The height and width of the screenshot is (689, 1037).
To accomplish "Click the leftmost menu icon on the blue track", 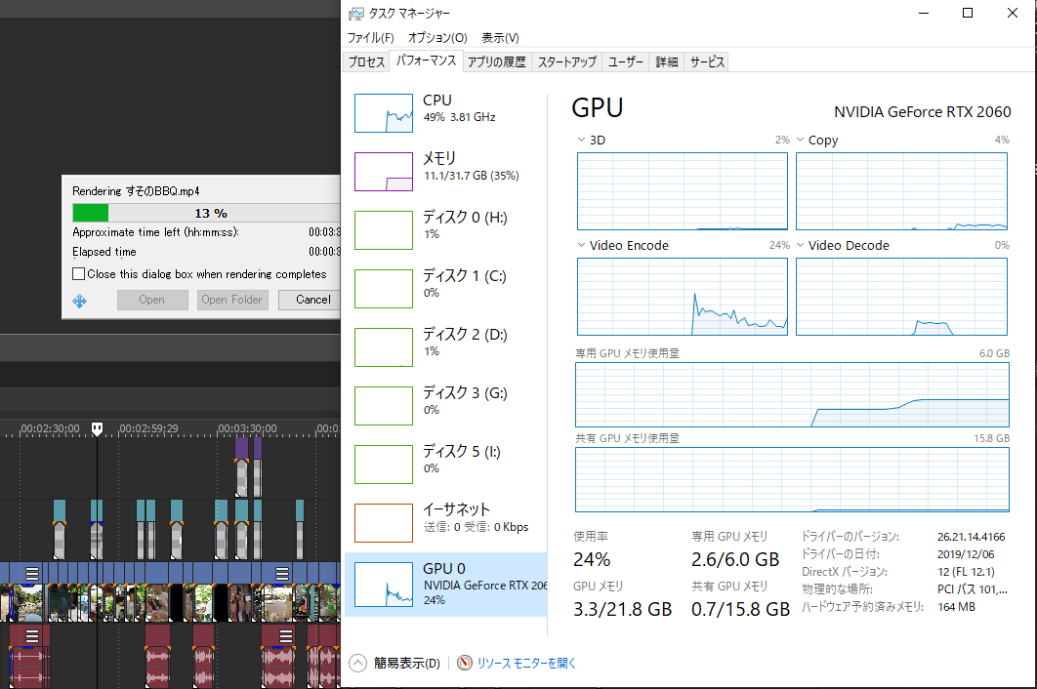I will click(x=32, y=573).
